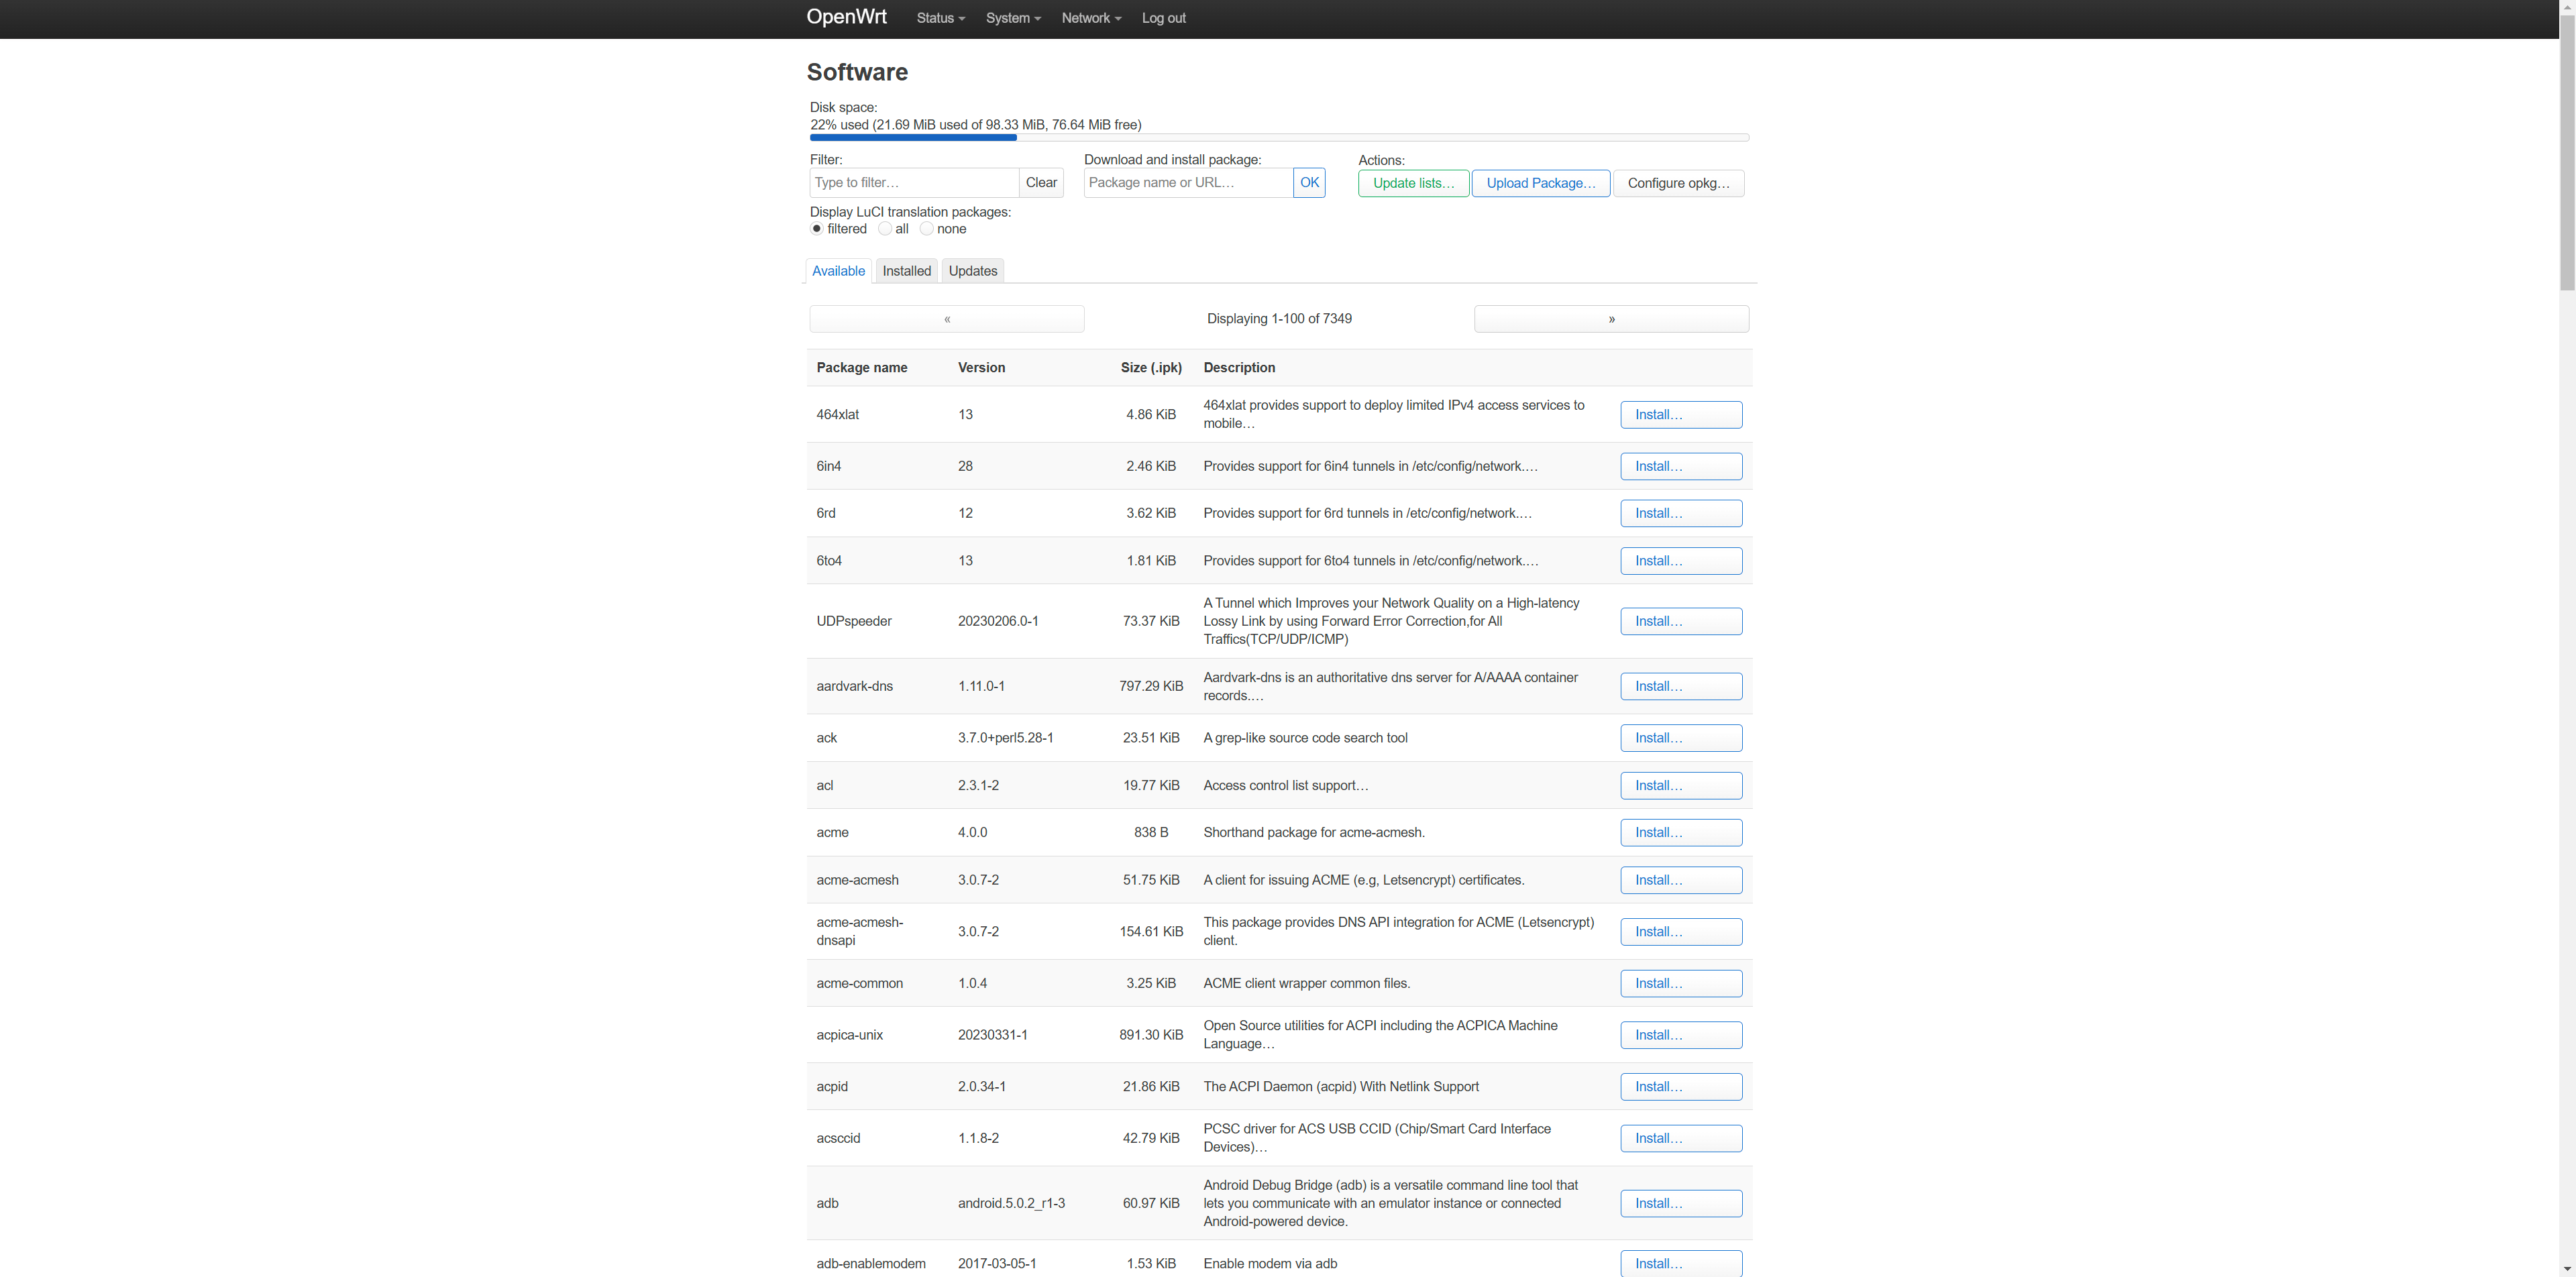Install the acpica-unix package
Screen dimensions: 2576x1277
[1681, 1035]
